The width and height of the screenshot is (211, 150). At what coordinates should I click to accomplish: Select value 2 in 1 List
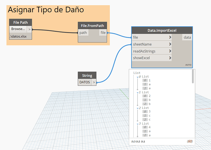click(x=150, y=96)
